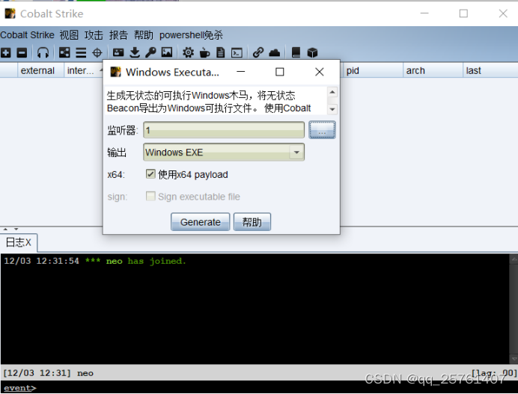The height and width of the screenshot is (394, 518).
Task: Click the Cobalt Strike title bar icon
Action: pos(10,13)
